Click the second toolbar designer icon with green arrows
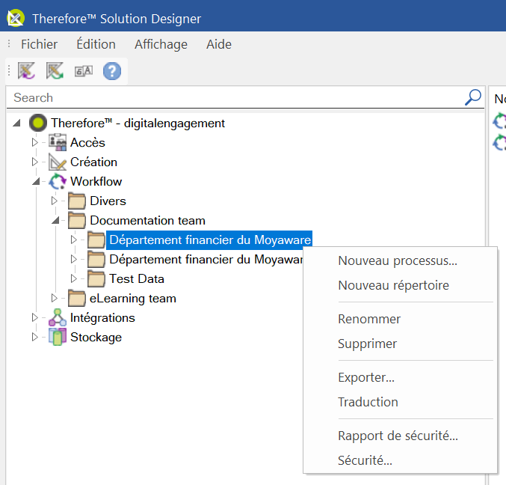The image size is (506, 485). 55,71
